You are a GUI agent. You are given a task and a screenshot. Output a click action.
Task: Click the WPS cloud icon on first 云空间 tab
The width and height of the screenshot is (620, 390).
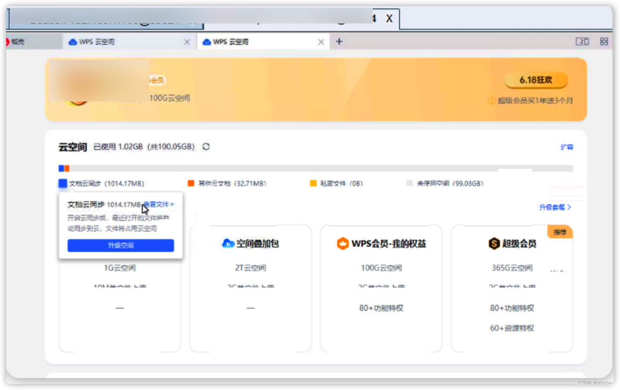click(x=73, y=42)
